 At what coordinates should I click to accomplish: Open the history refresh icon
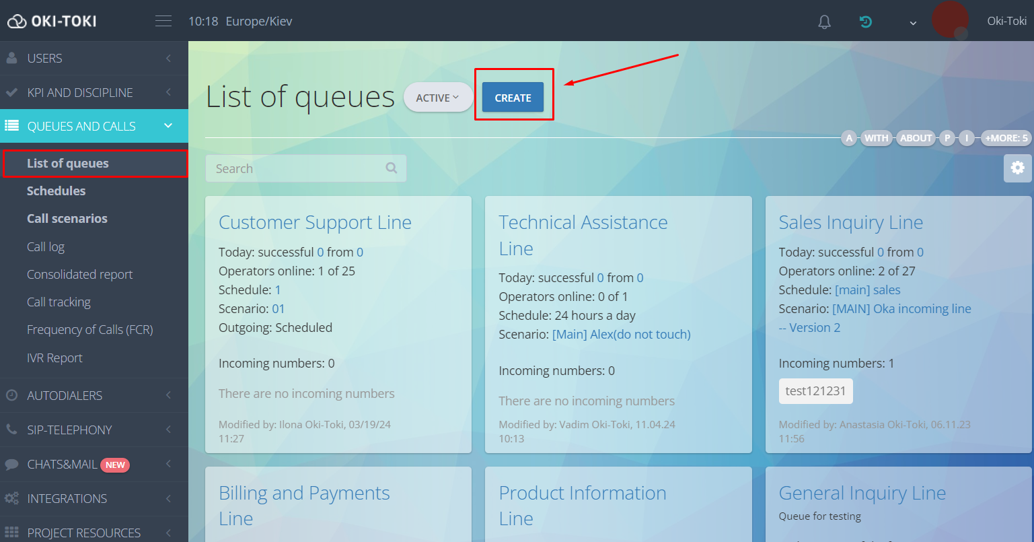(866, 22)
